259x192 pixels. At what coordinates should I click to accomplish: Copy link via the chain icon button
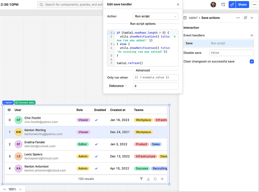232,5
